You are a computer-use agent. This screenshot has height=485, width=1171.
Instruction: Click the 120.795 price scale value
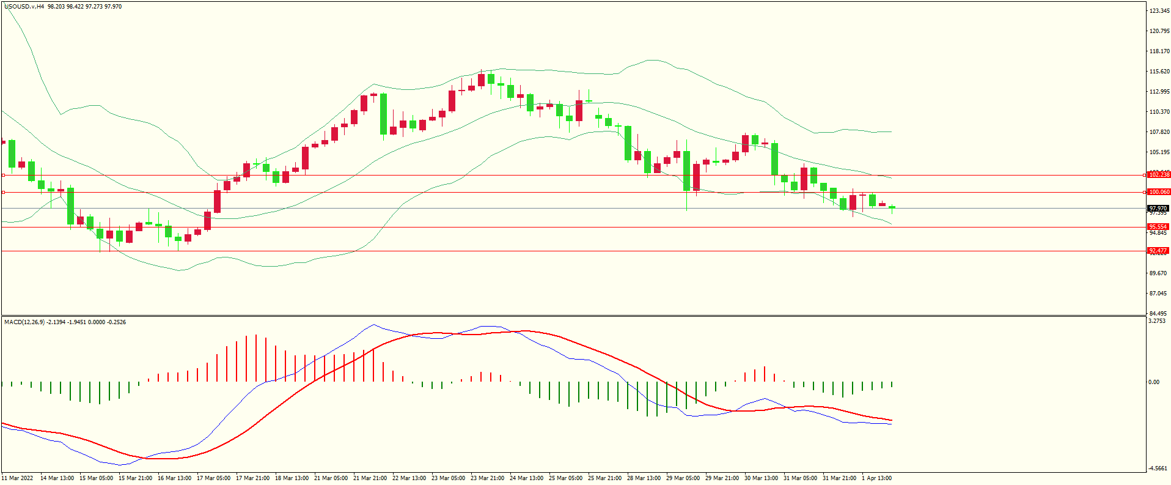[1159, 31]
